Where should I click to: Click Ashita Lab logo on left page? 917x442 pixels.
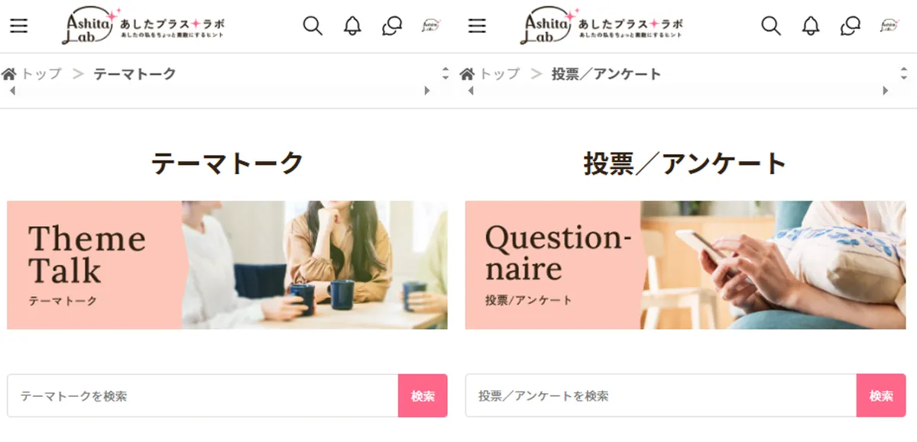click(x=144, y=26)
